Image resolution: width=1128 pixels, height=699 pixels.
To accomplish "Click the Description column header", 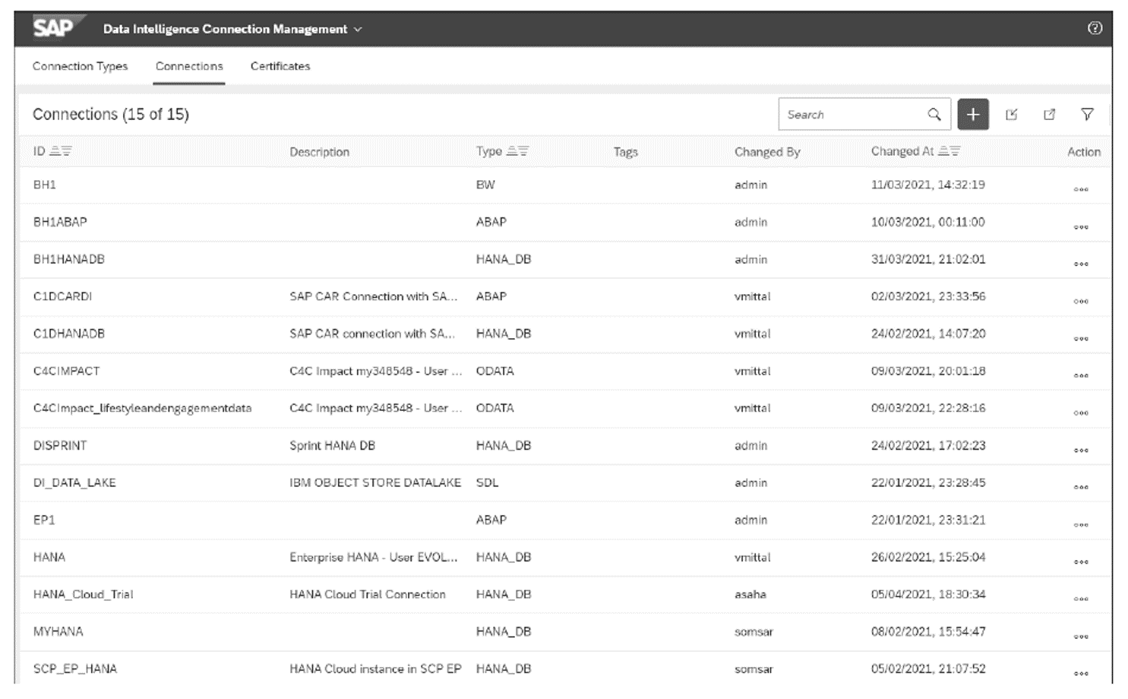I will 319,152.
